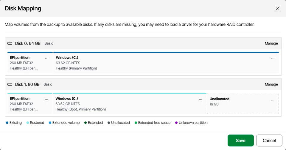Click the Restored legend color dot

(28, 123)
